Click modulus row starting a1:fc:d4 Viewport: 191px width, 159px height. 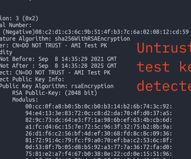[x=98, y=127]
